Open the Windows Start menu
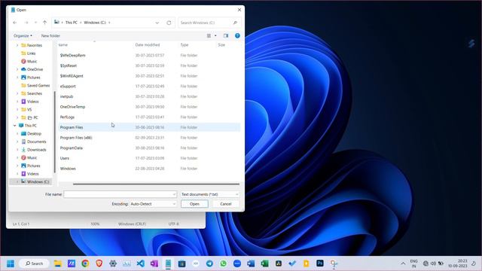The height and width of the screenshot is (271, 482). (11, 263)
